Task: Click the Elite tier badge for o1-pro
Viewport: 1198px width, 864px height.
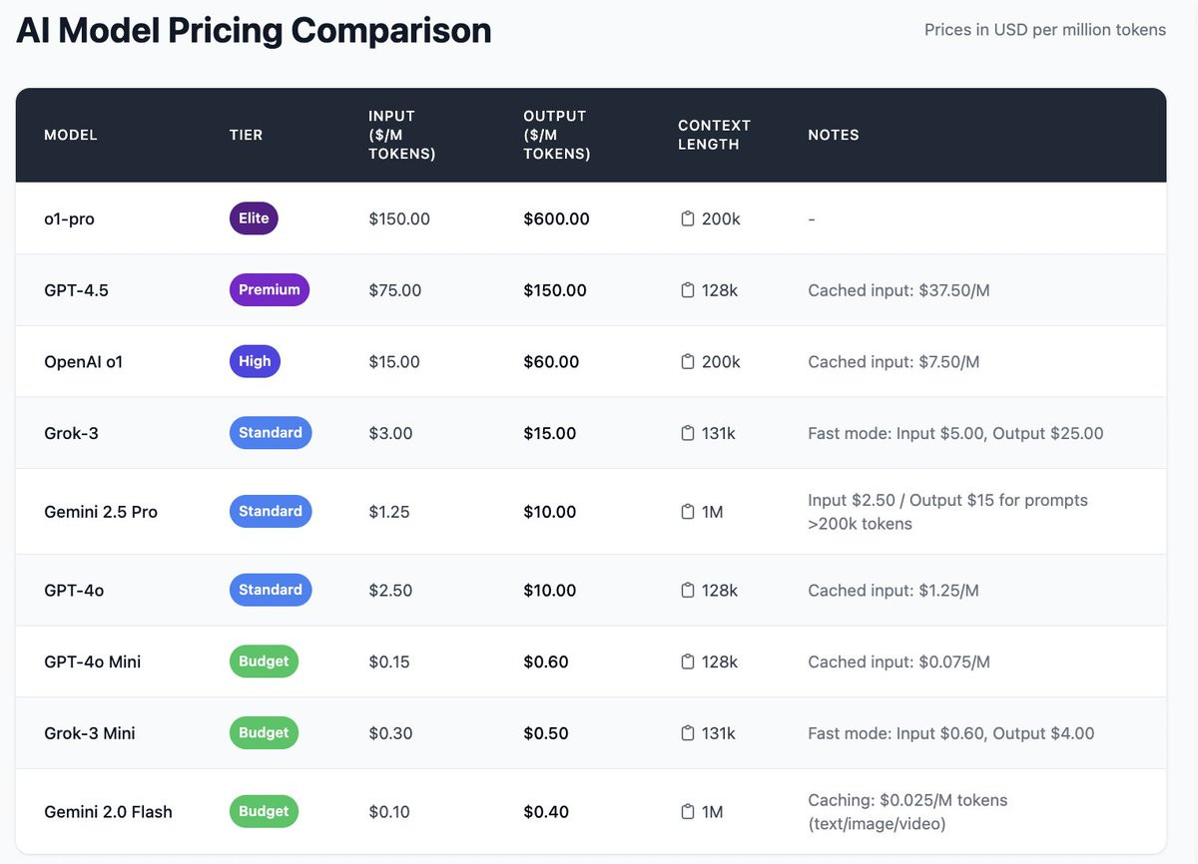Action: coord(254,218)
